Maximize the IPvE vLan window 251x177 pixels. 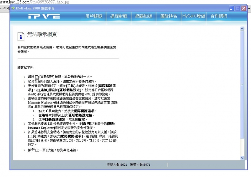tap(238, 8)
